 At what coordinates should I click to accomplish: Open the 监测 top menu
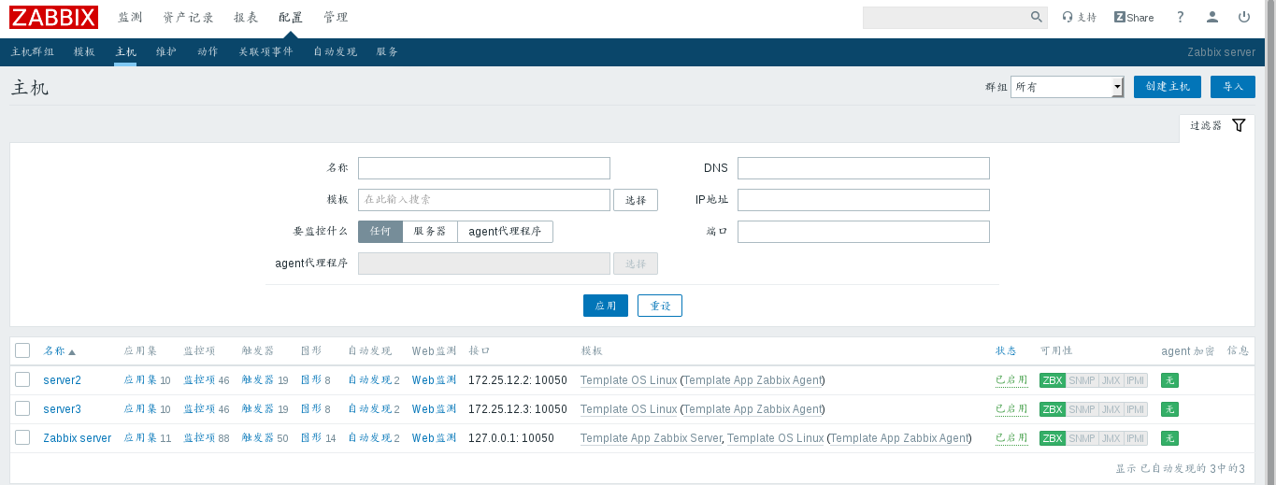[x=130, y=18]
